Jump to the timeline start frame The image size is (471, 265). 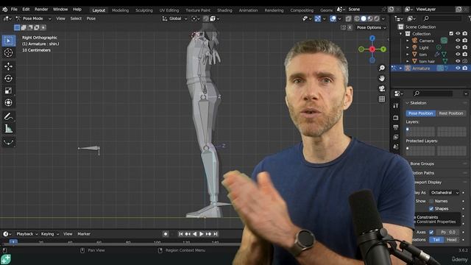tap(180, 234)
